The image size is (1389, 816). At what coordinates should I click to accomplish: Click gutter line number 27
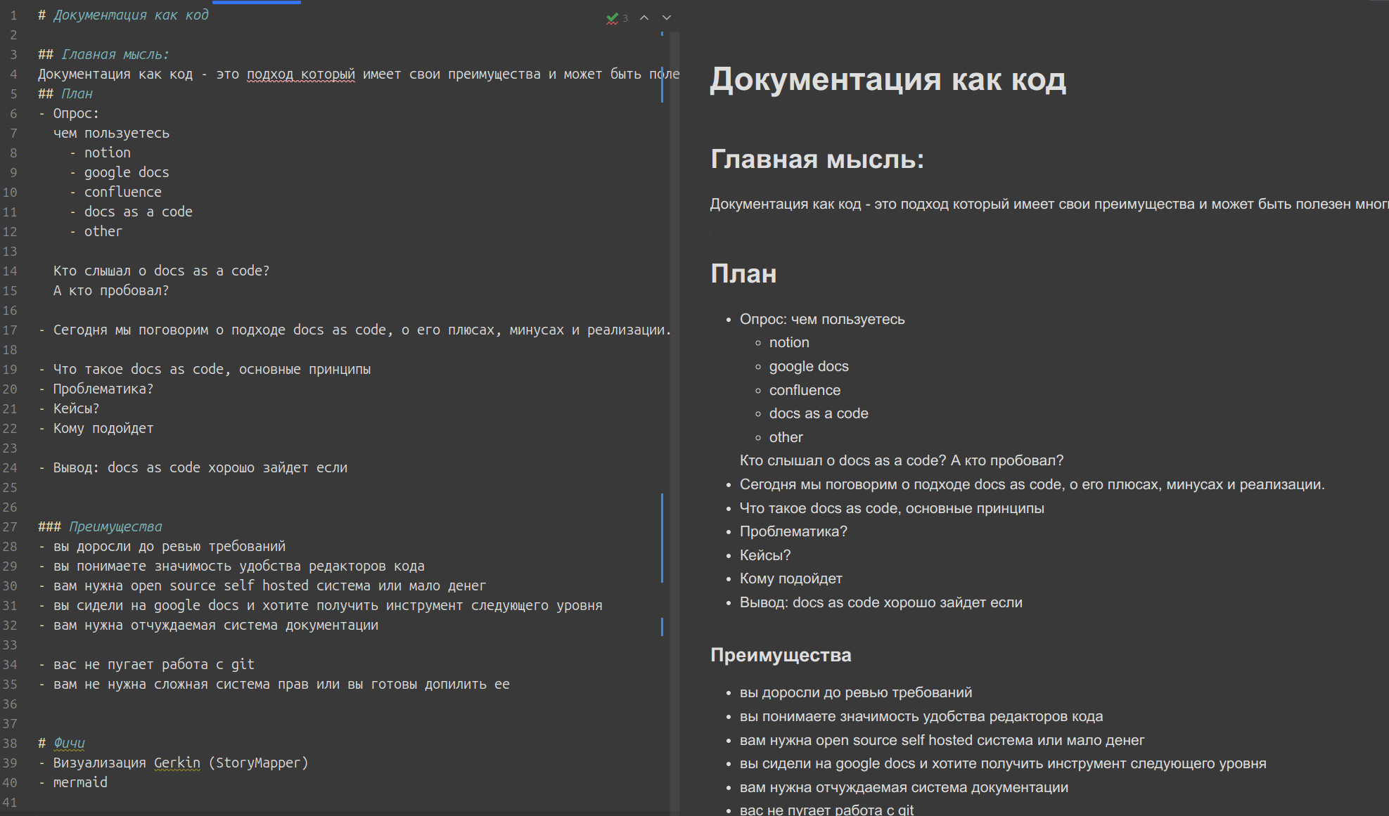tap(11, 527)
